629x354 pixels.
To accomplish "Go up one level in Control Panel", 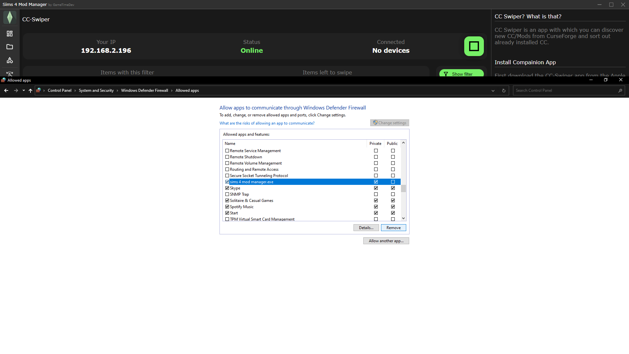I will click(x=30, y=90).
